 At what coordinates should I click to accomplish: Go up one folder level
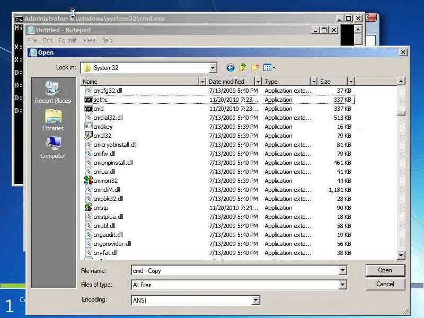[x=243, y=67]
